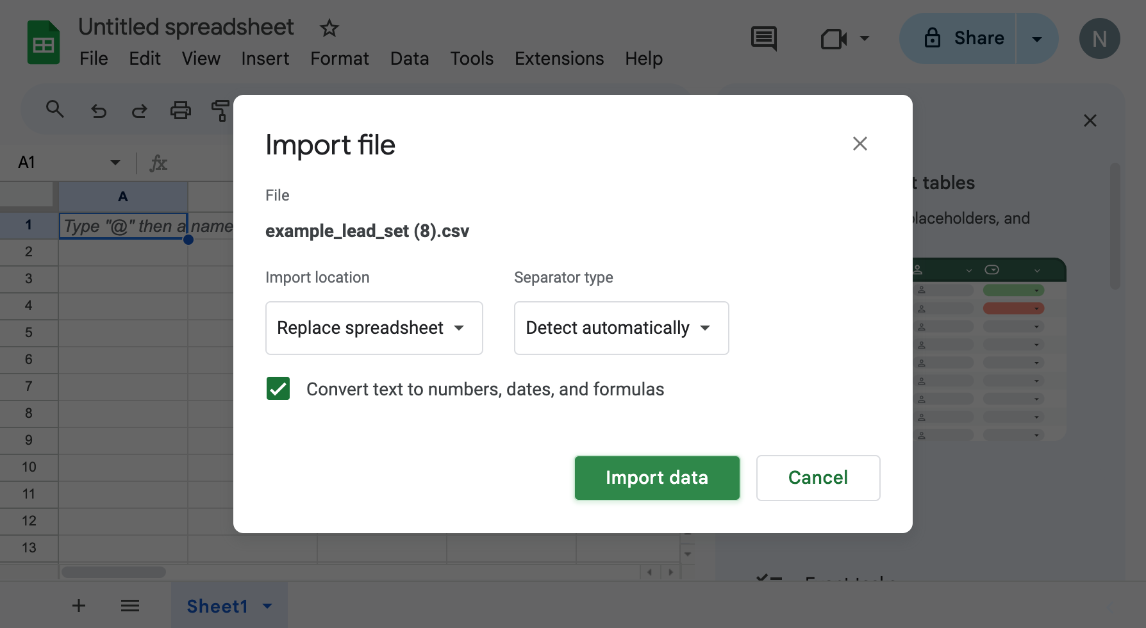Open the View menu
1146x628 pixels.
click(201, 58)
